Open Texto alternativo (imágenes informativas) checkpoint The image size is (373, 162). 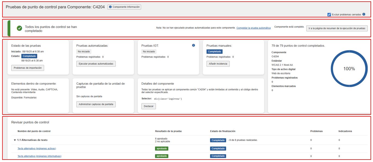(39, 156)
